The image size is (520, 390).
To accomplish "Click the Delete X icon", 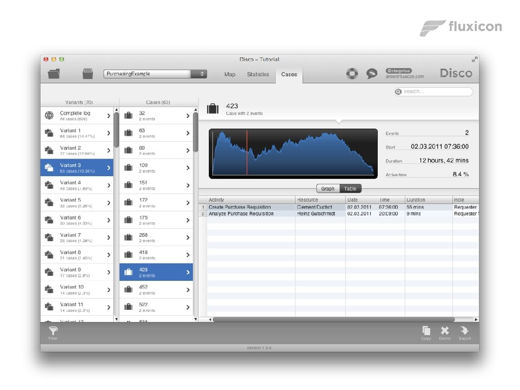I will [445, 331].
